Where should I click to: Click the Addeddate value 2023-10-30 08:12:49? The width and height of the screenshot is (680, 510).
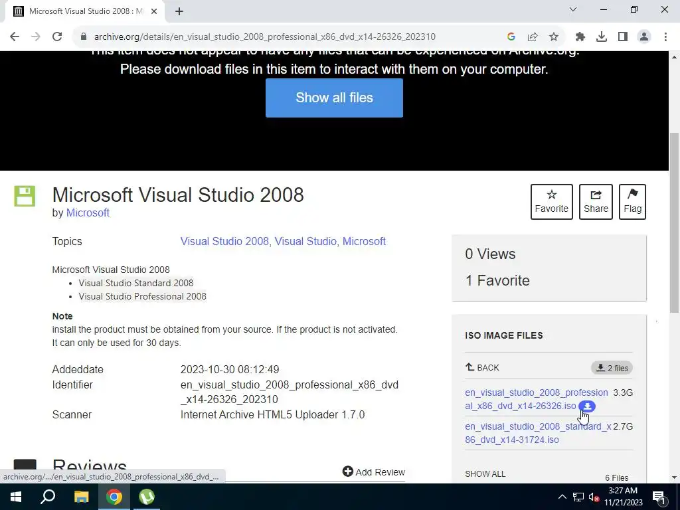point(230,369)
